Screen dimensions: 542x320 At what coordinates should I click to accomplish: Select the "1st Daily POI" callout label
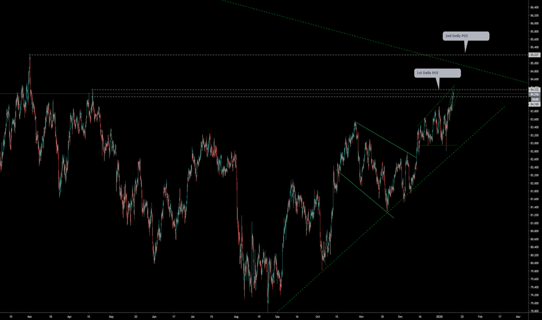437,73
